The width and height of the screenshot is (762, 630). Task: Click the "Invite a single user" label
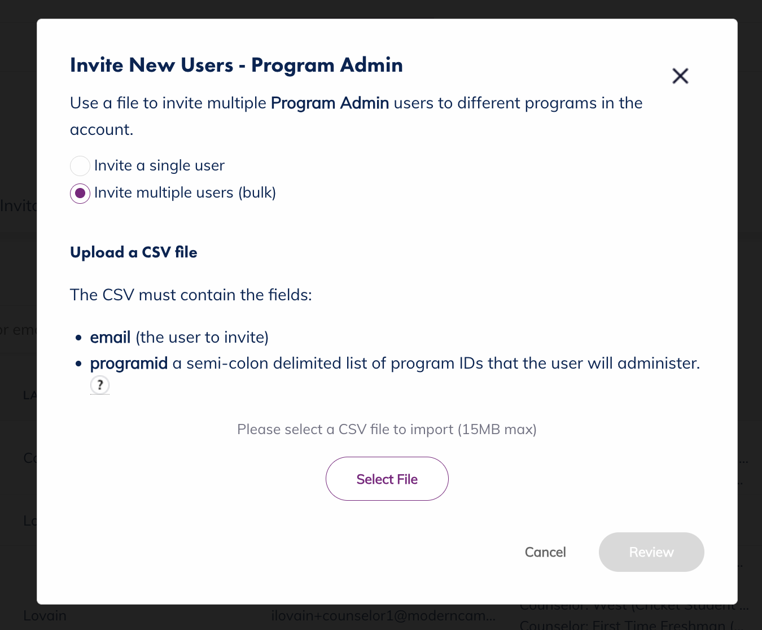click(159, 165)
